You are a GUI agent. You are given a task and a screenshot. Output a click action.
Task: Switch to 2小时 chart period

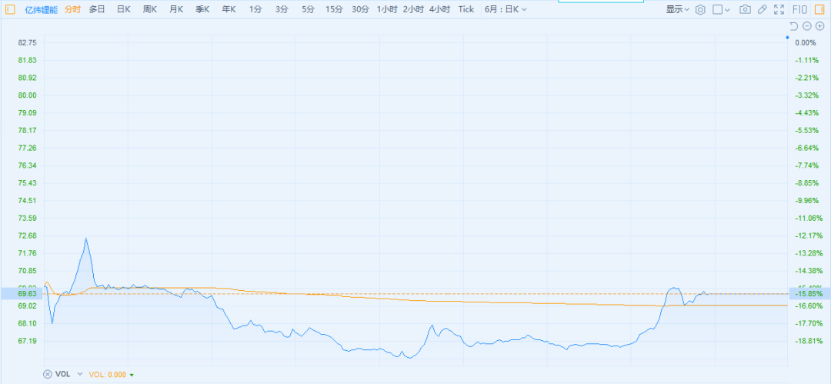coord(413,9)
